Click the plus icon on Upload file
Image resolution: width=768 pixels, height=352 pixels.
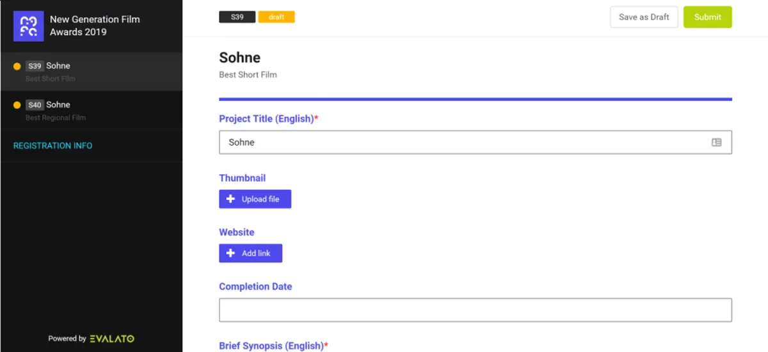coord(231,199)
